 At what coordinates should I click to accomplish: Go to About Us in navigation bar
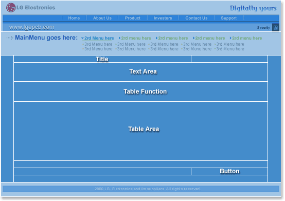102,18
